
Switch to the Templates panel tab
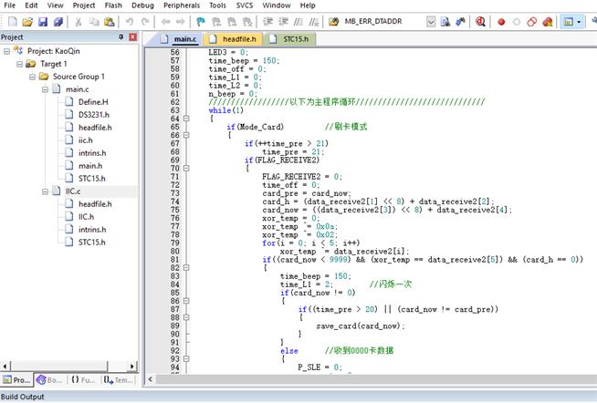click(x=119, y=380)
